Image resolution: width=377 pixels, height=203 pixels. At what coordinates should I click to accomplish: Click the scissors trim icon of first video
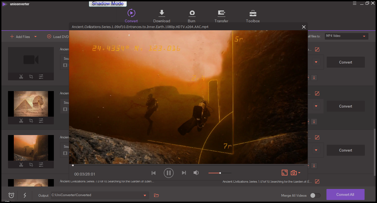(x=21, y=77)
